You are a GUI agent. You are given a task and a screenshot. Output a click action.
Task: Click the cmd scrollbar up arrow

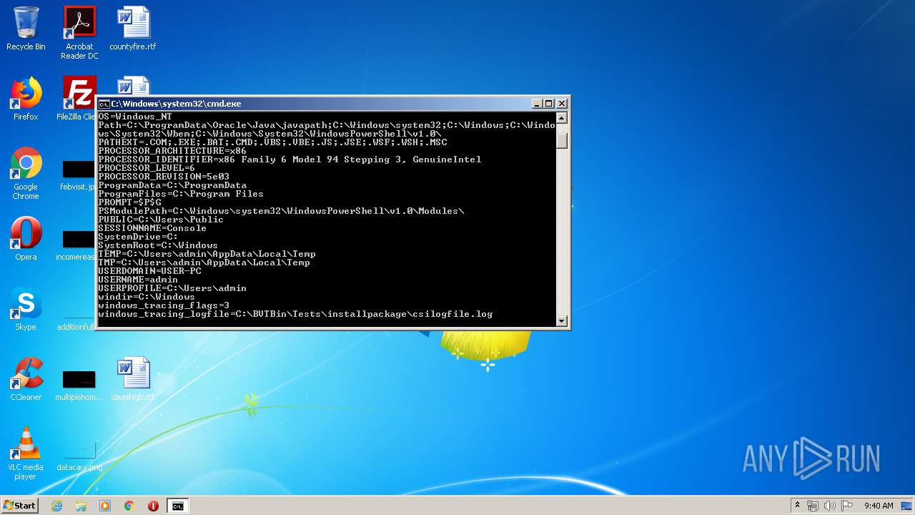[562, 118]
